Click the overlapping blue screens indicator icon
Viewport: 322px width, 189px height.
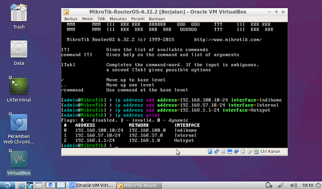[236, 151]
